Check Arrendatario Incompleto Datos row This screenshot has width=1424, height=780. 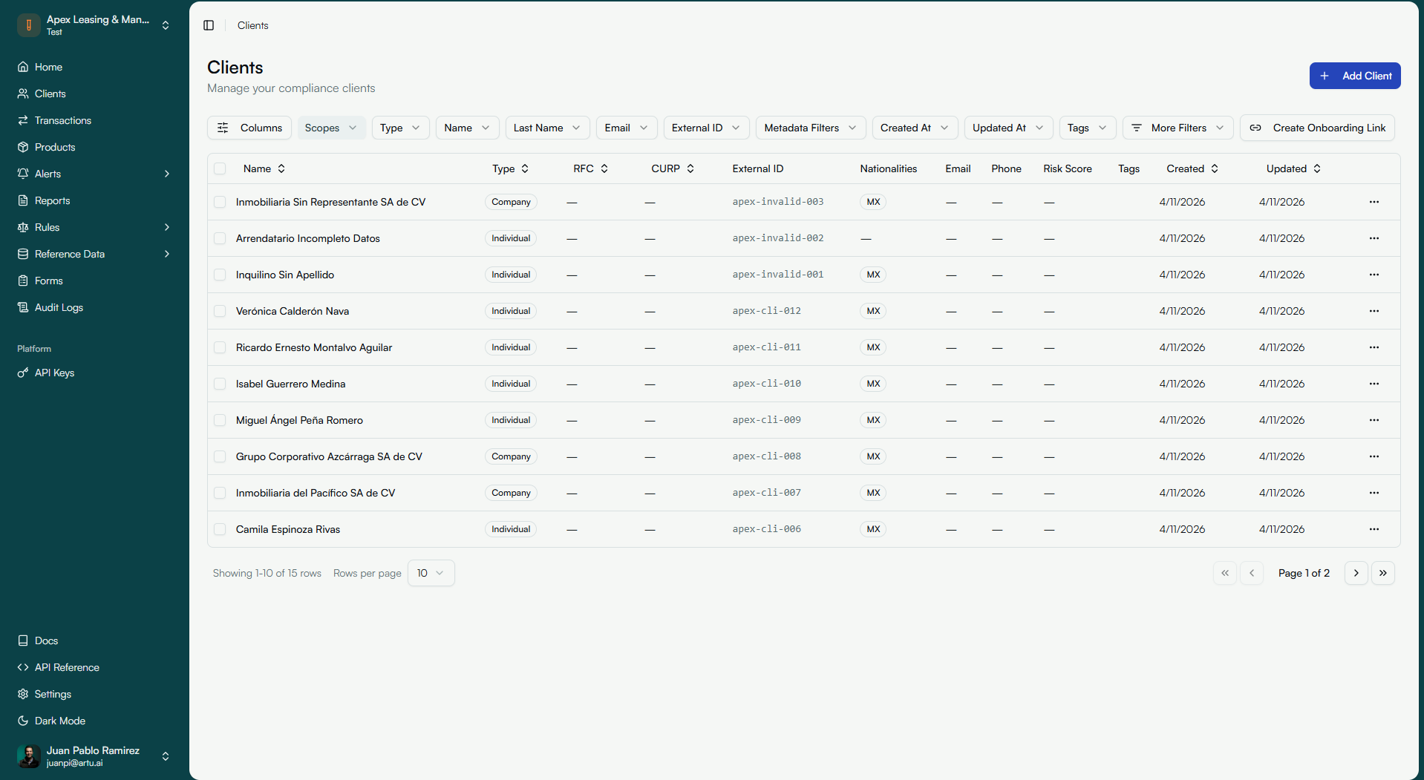coord(220,238)
